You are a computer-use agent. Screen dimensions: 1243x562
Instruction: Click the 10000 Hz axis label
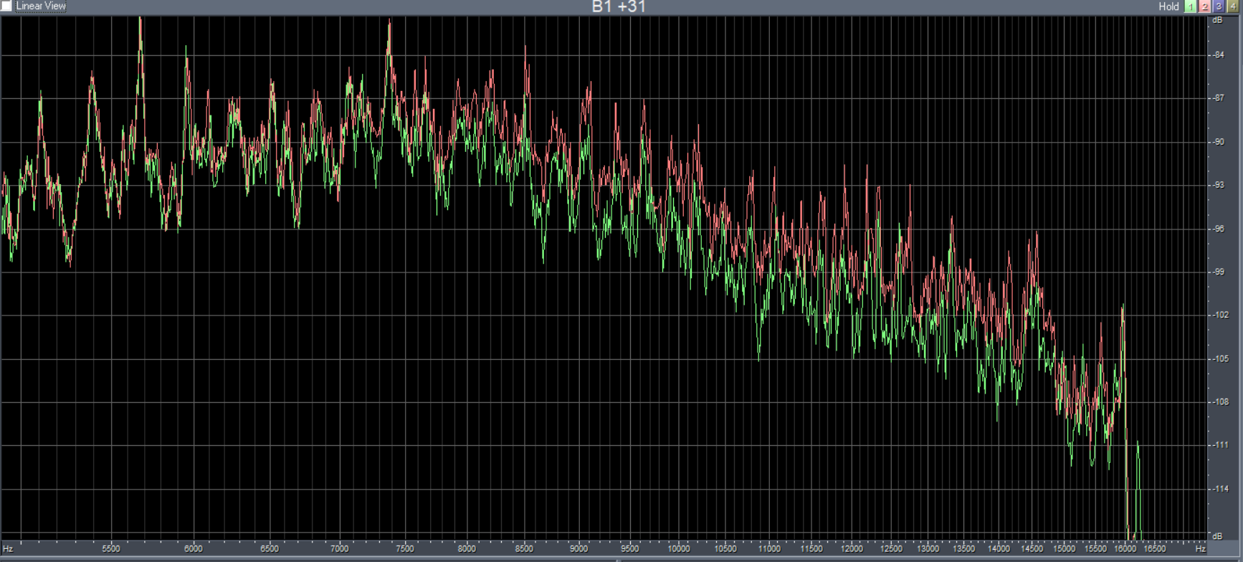[679, 549]
